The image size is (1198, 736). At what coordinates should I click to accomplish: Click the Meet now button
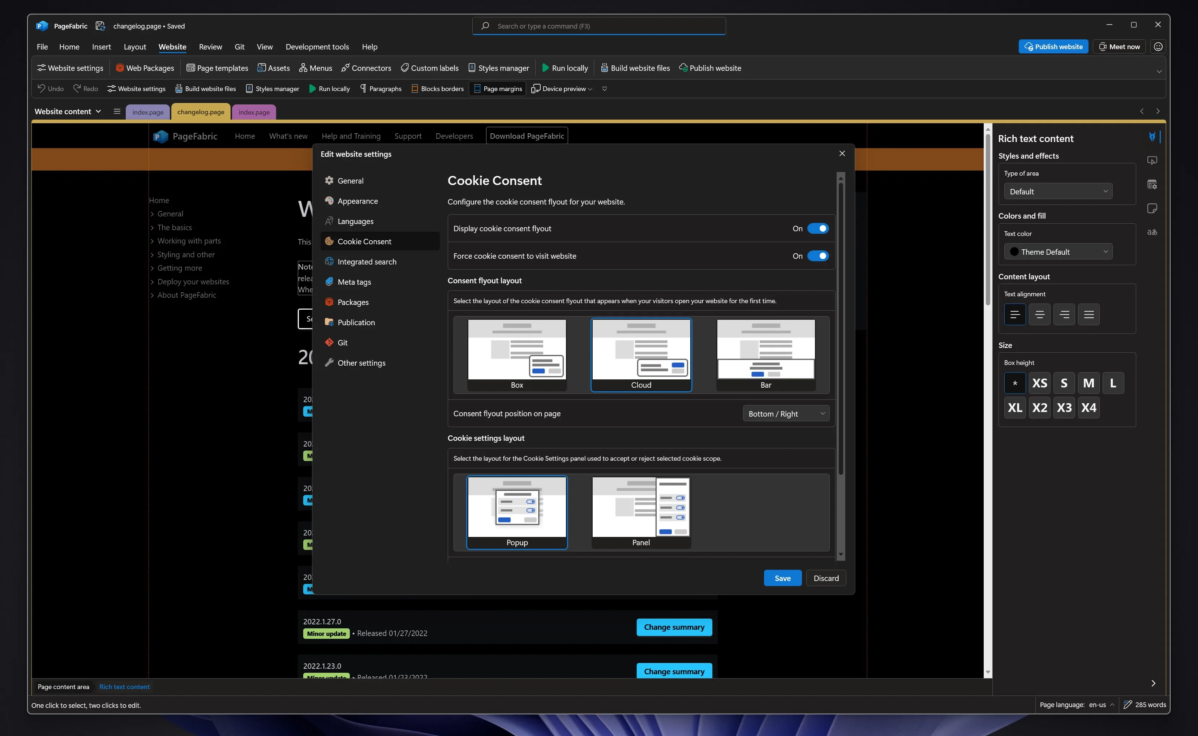[x=1118, y=47]
